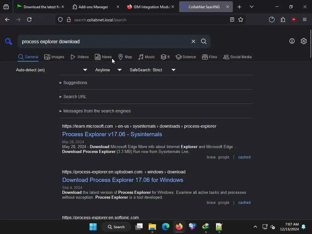
Task: Click the page vertical scrollbar
Action: point(310,43)
